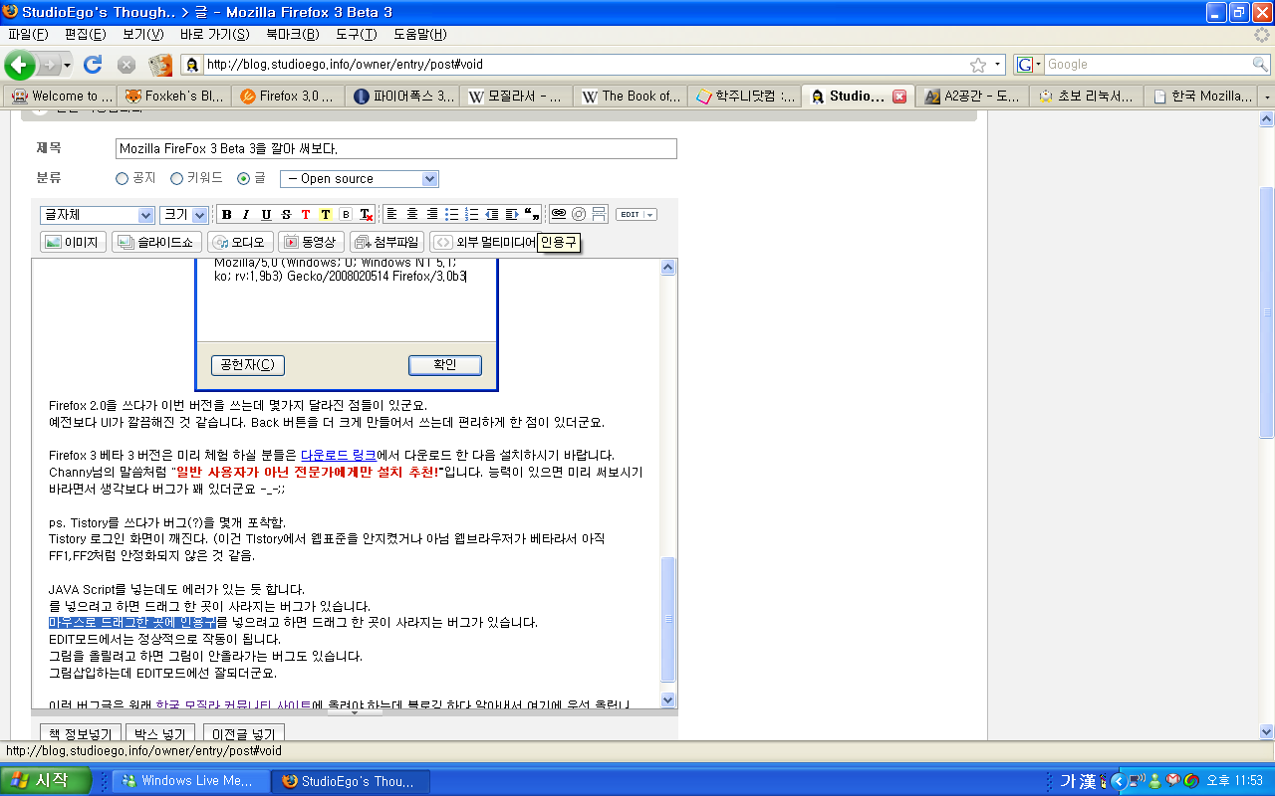Open the list-all-tabs dropdown arrow
The height and width of the screenshot is (796, 1275).
tap(1266, 97)
